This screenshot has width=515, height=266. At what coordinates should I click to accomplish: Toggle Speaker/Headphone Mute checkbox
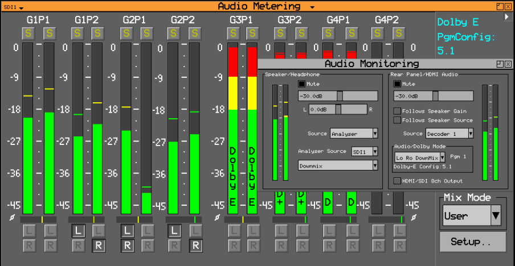(301, 84)
